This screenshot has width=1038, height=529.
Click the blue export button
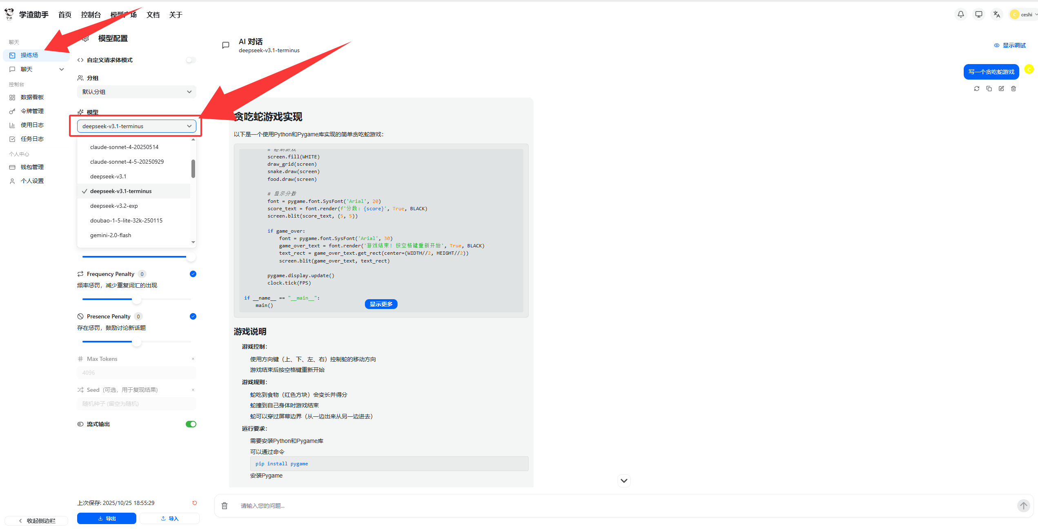tap(107, 518)
